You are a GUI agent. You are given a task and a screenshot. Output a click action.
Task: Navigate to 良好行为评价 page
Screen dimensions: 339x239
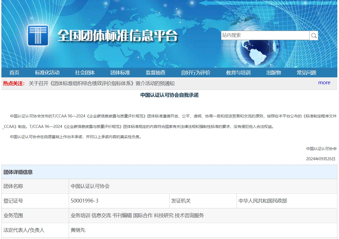(196, 73)
